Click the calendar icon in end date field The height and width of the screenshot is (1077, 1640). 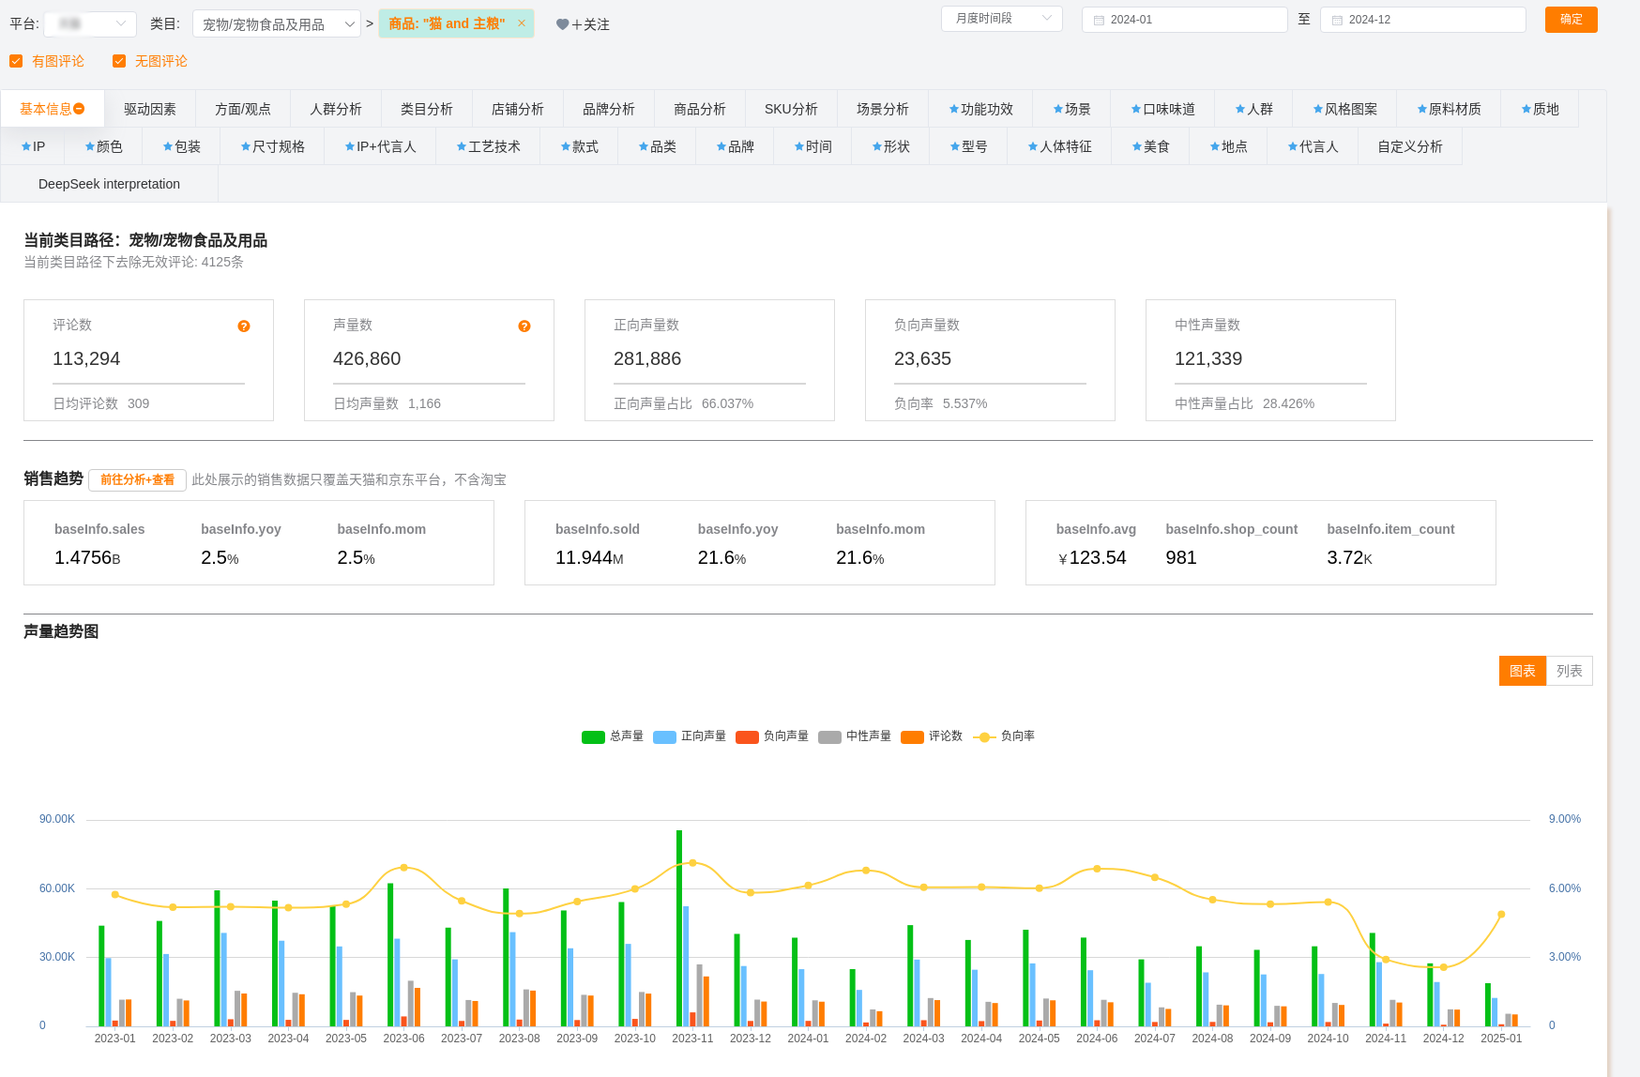pos(1337,20)
